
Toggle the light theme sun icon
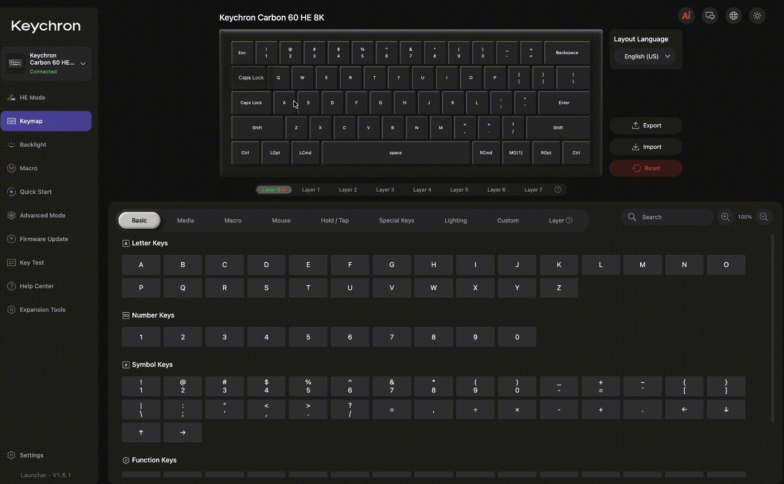pyautogui.click(x=757, y=16)
